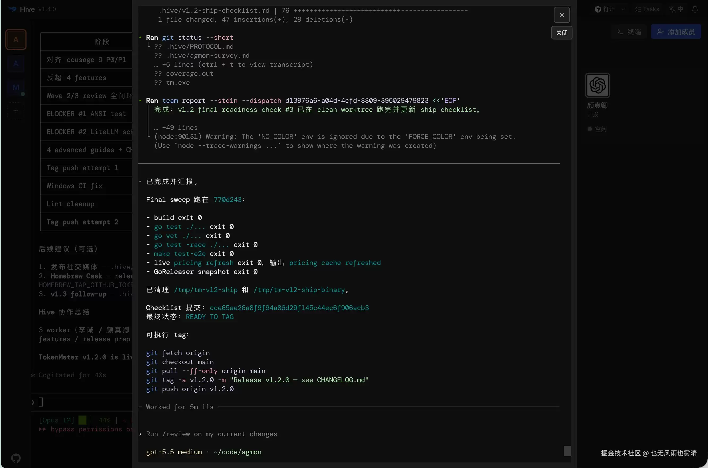Focus the review prompt input field
The width and height of the screenshot is (708, 468).
pos(349,434)
